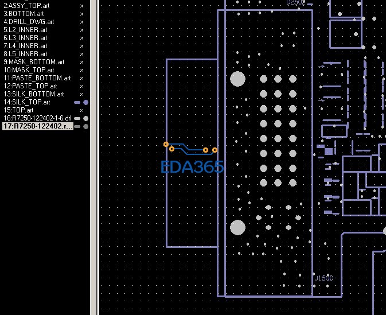The width and height of the screenshot is (386, 315).
Task: Select the 9:MASK_BOTTOM.art layer
Action: coord(34,62)
